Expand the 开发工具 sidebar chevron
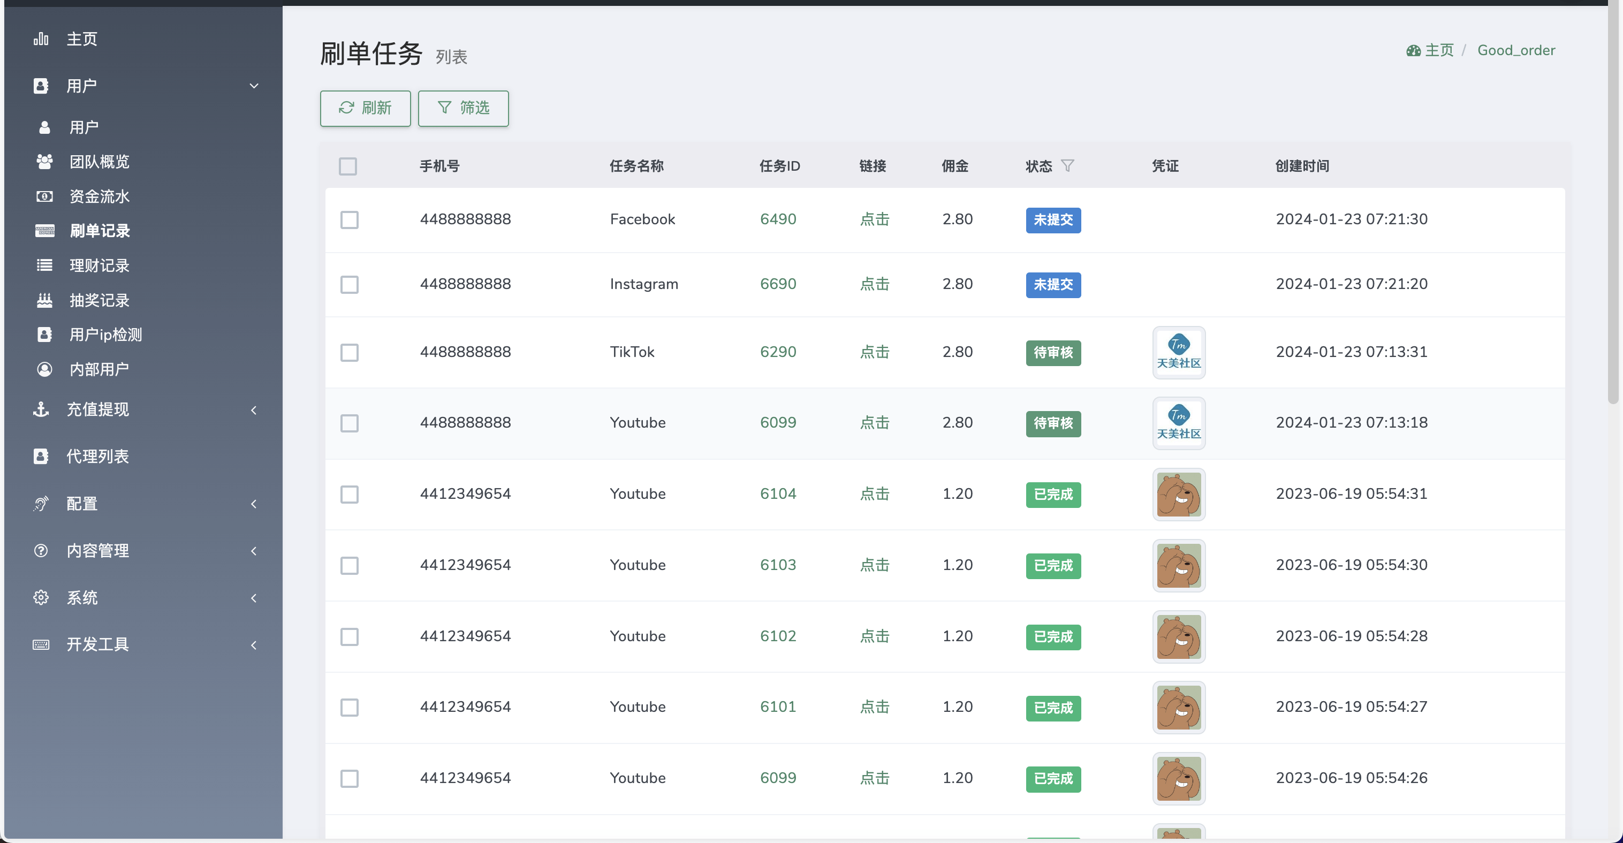Image resolution: width=1623 pixels, height=843 pixels. point(254,645)
